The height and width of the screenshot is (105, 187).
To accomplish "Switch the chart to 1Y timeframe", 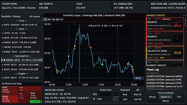I will tap(62, 20).
